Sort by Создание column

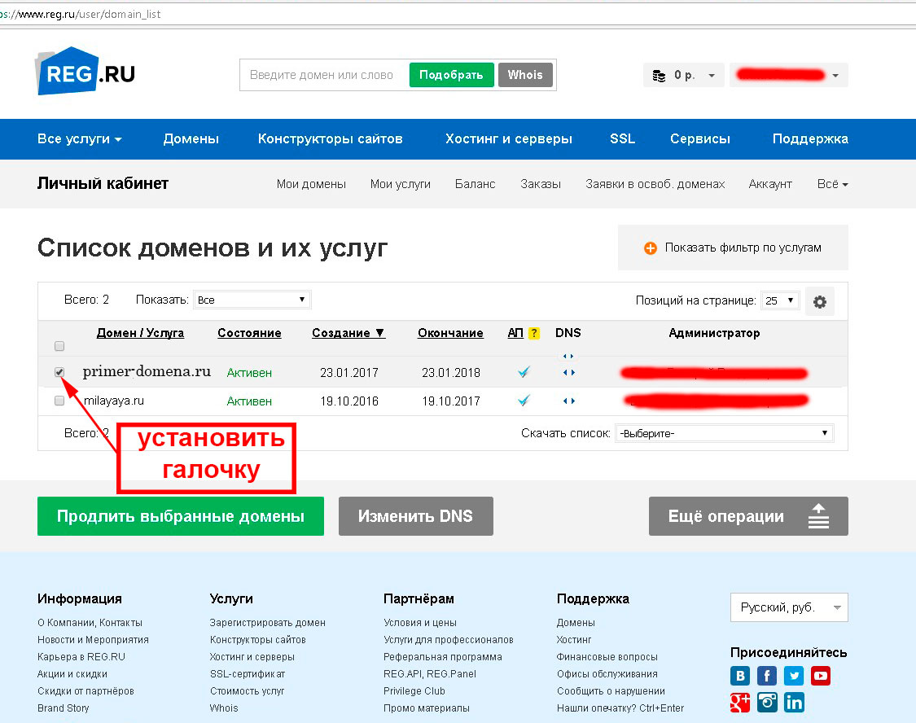[348, 333]
